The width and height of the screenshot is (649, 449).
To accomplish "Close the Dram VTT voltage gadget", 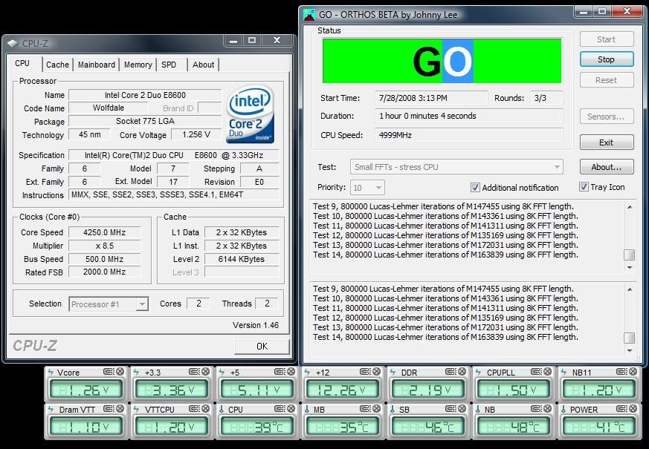I will click(x=120, y=409).
